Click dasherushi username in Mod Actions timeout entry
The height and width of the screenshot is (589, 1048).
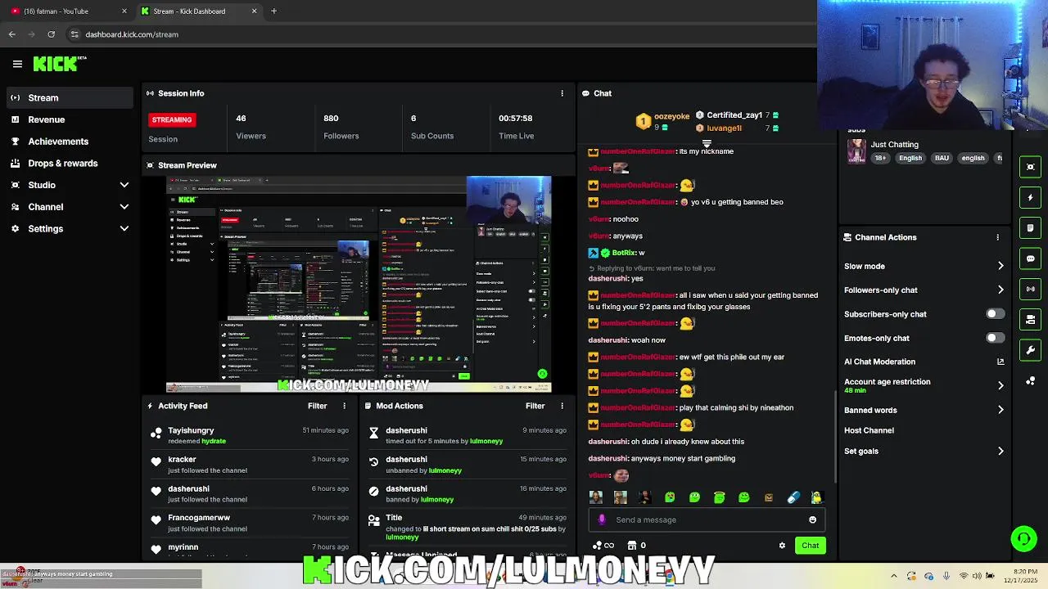(x=406, y=430)
